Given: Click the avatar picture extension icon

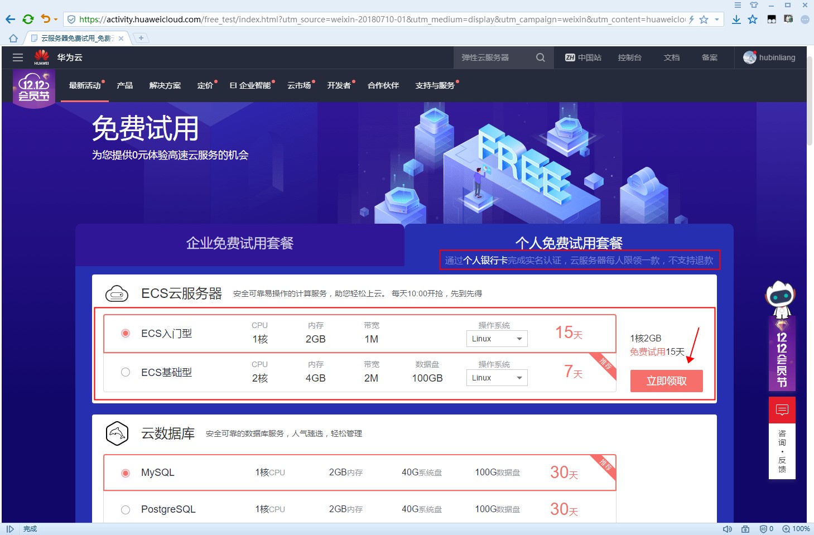Looking at the screenshot, I should pyautogui.click(x=788, y=19).
